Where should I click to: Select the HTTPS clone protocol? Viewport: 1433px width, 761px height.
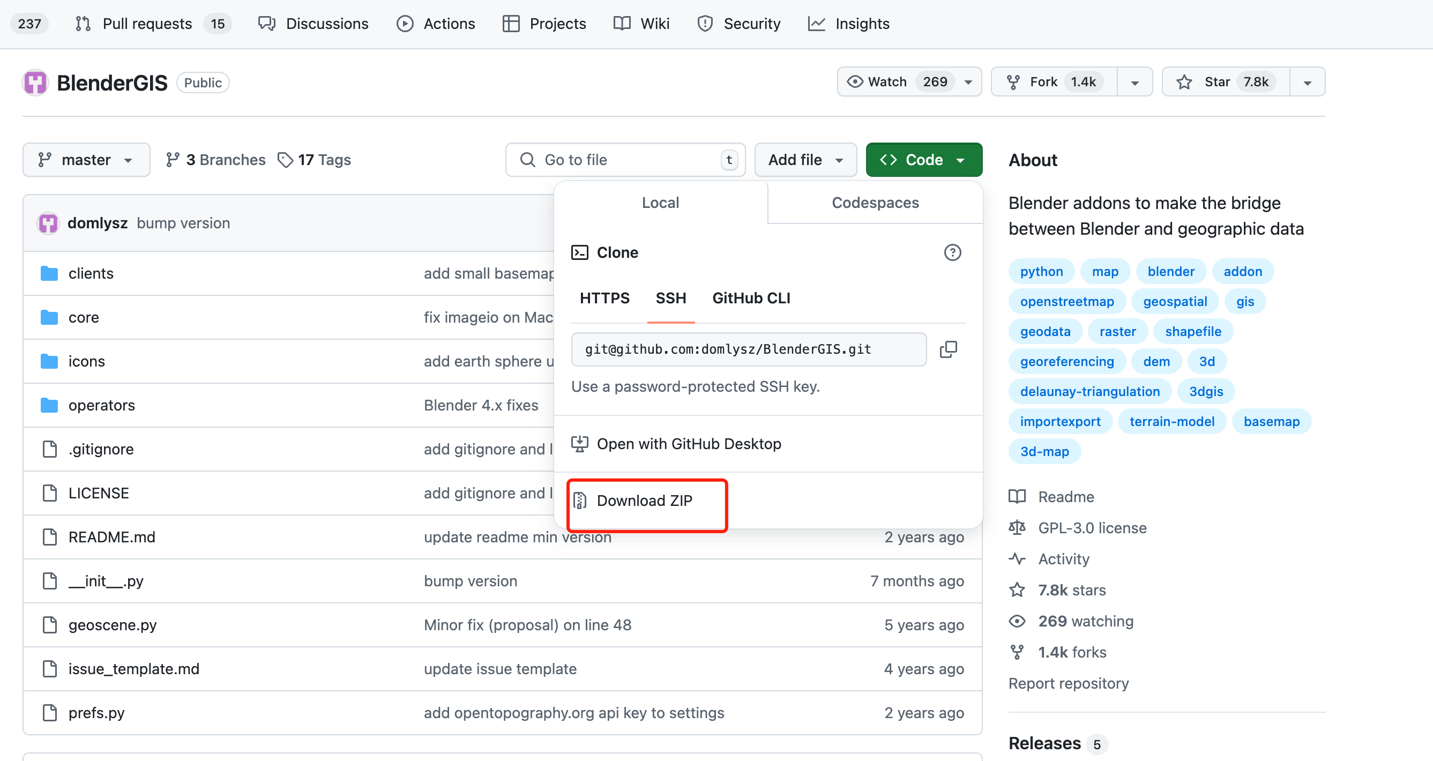(604, 298)
